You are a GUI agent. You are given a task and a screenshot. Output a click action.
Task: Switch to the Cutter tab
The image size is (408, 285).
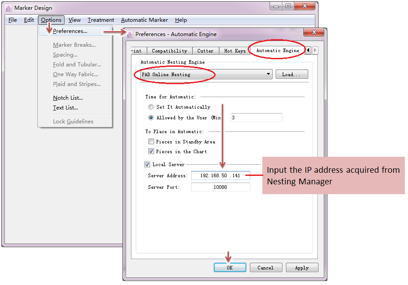click(x=205, y=51)
